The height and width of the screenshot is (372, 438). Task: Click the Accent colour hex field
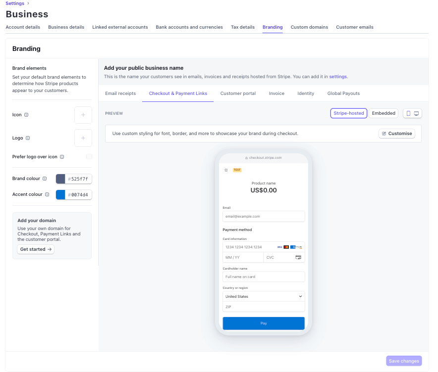click(x=78, y=194)
